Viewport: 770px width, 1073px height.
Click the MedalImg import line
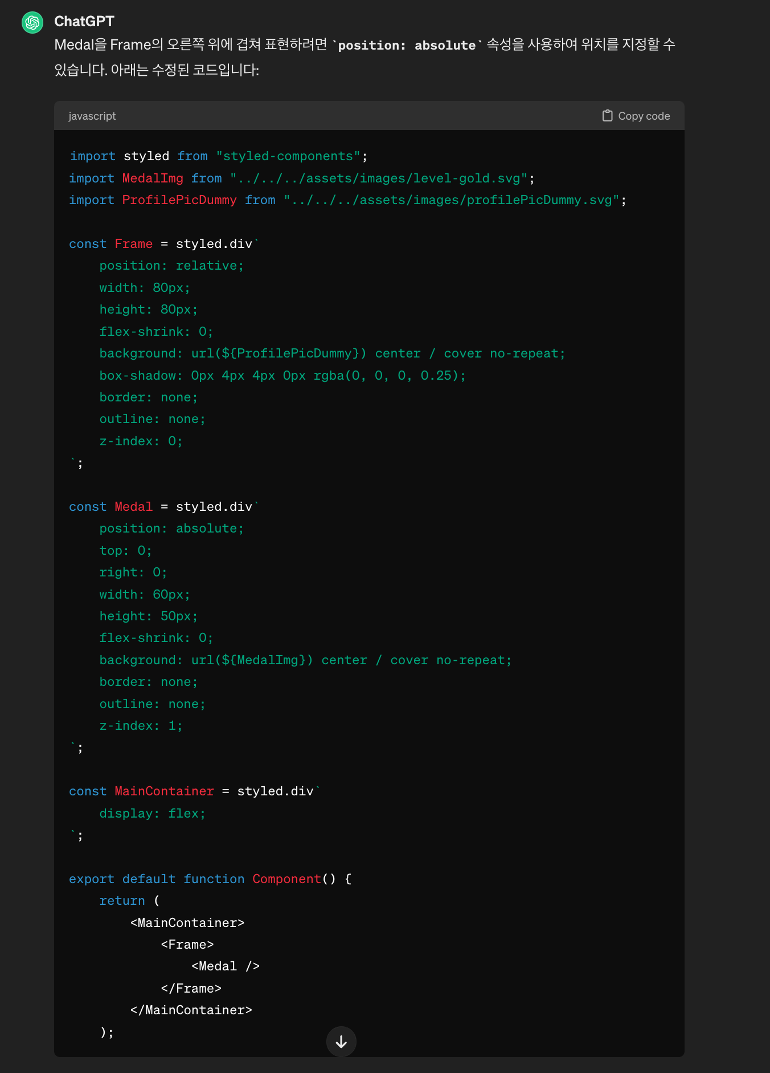[x=302, y=178]
